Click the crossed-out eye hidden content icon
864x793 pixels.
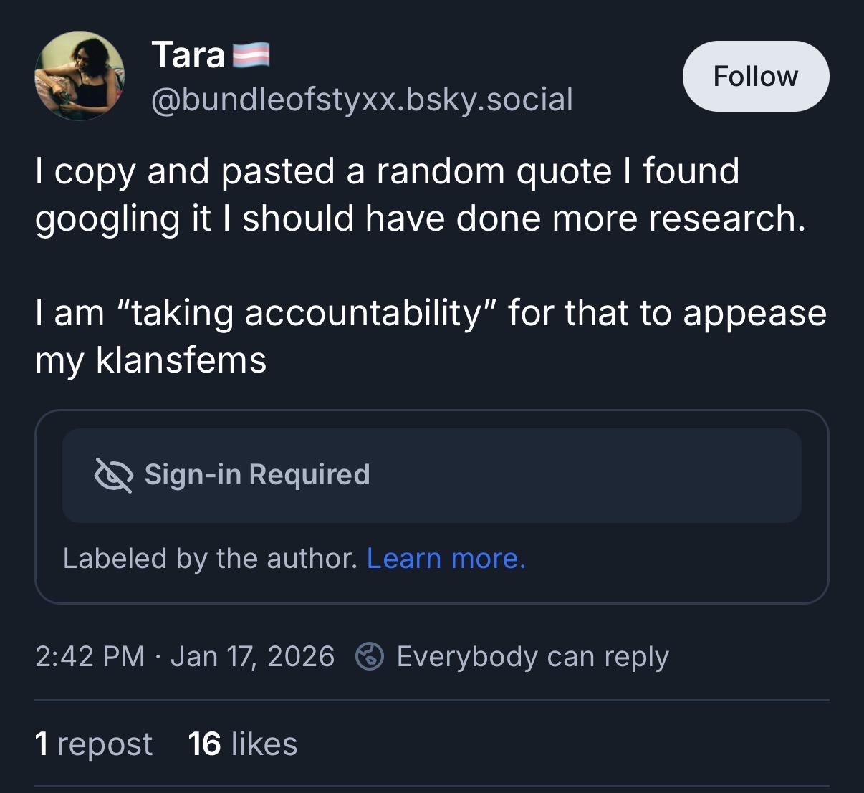pyautogui.click(x=113, y=475)
